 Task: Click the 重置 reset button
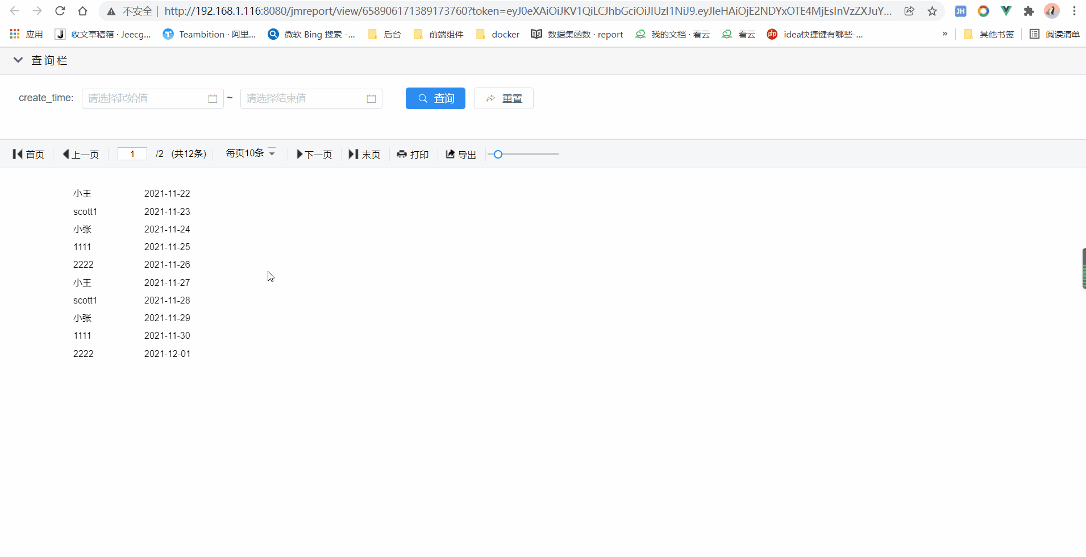[503, 98]
